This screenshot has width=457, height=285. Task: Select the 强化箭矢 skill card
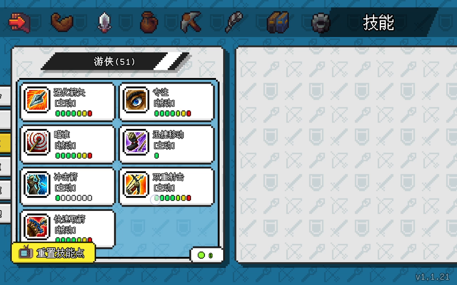pos(68,102)
